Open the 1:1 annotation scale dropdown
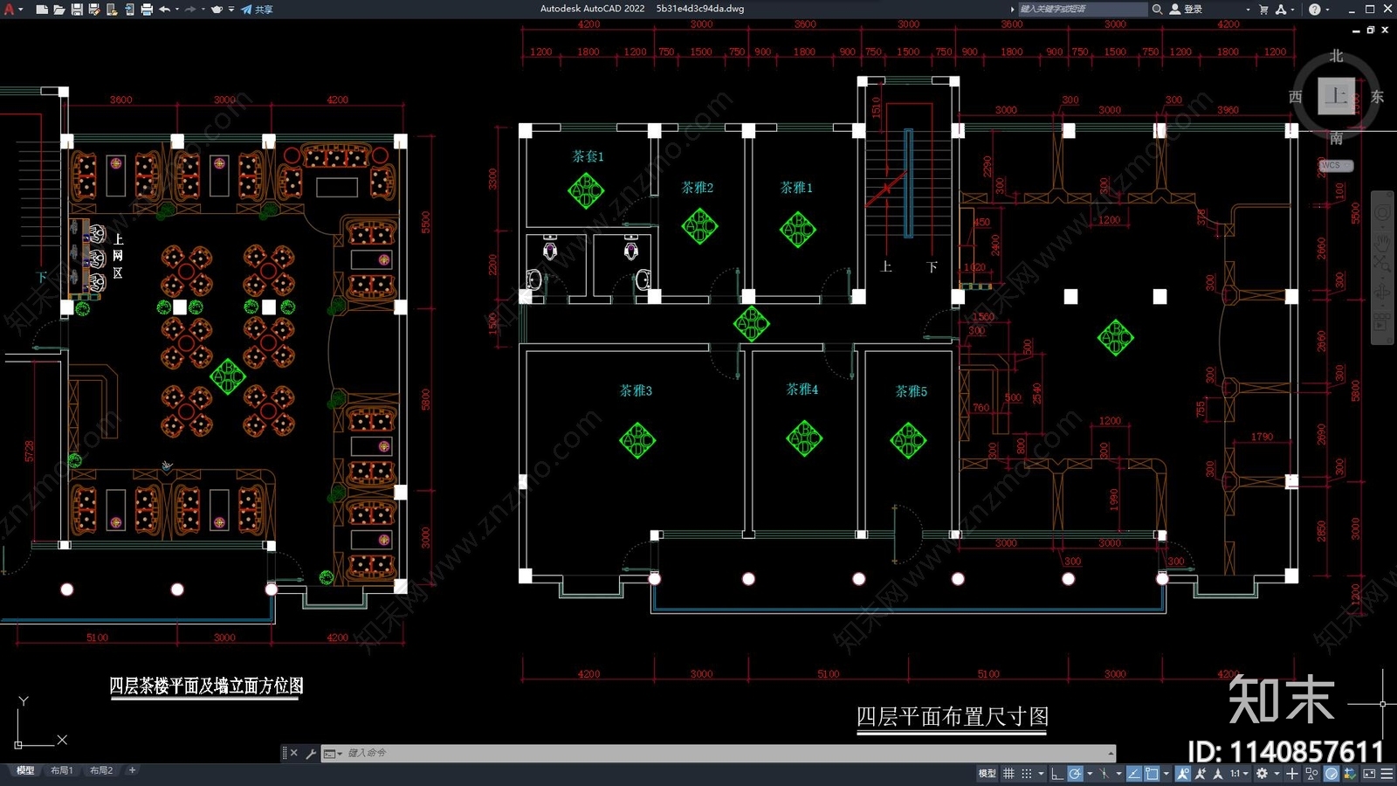Image resolution: width=1397 pixels, height=786 pixels. [x=1239, y=773]
